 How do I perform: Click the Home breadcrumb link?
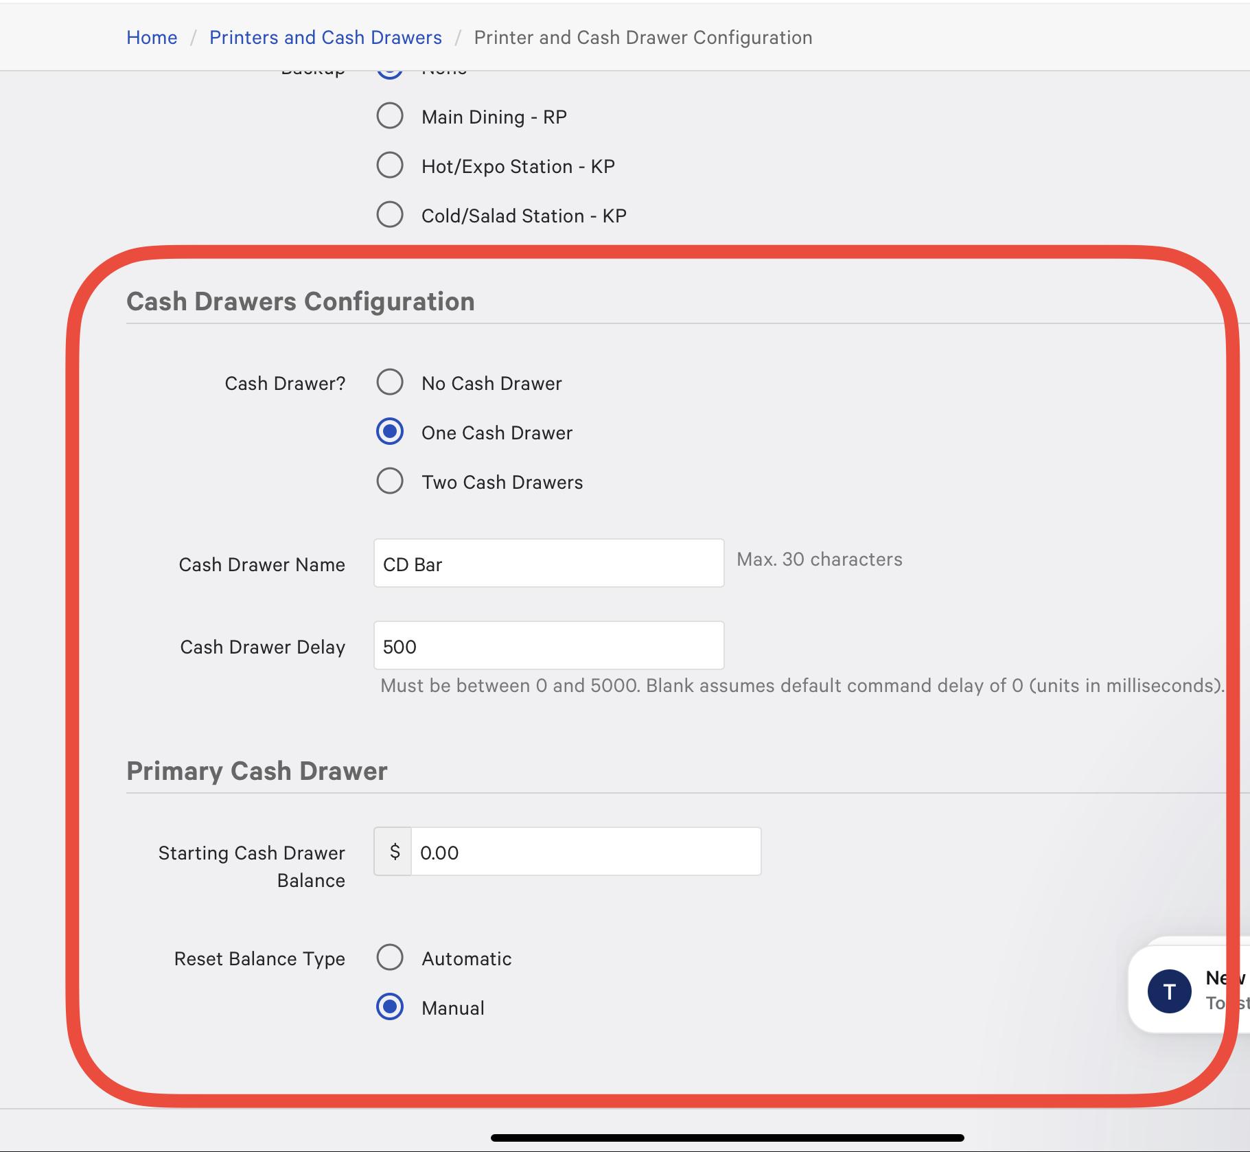tap(152, 37)
